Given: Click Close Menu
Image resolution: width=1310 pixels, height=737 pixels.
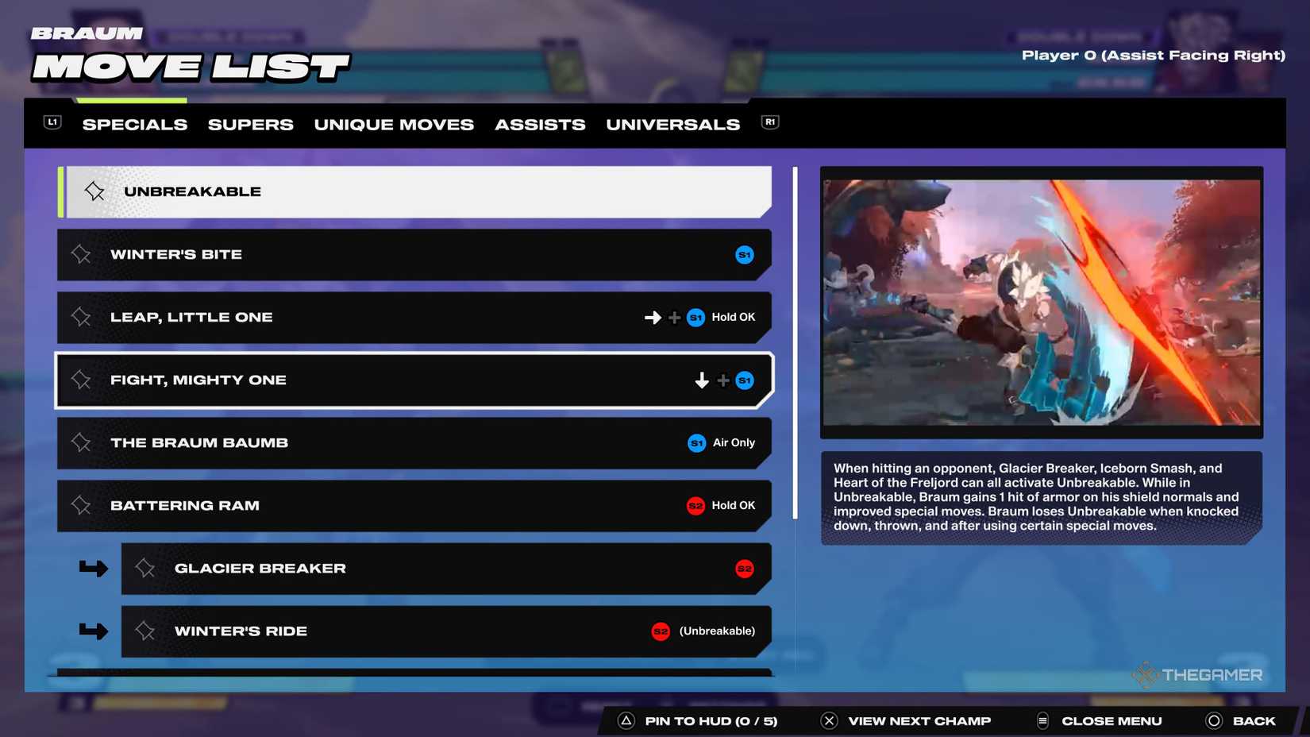Looking at the screenshot, I should coord(1111,720).
